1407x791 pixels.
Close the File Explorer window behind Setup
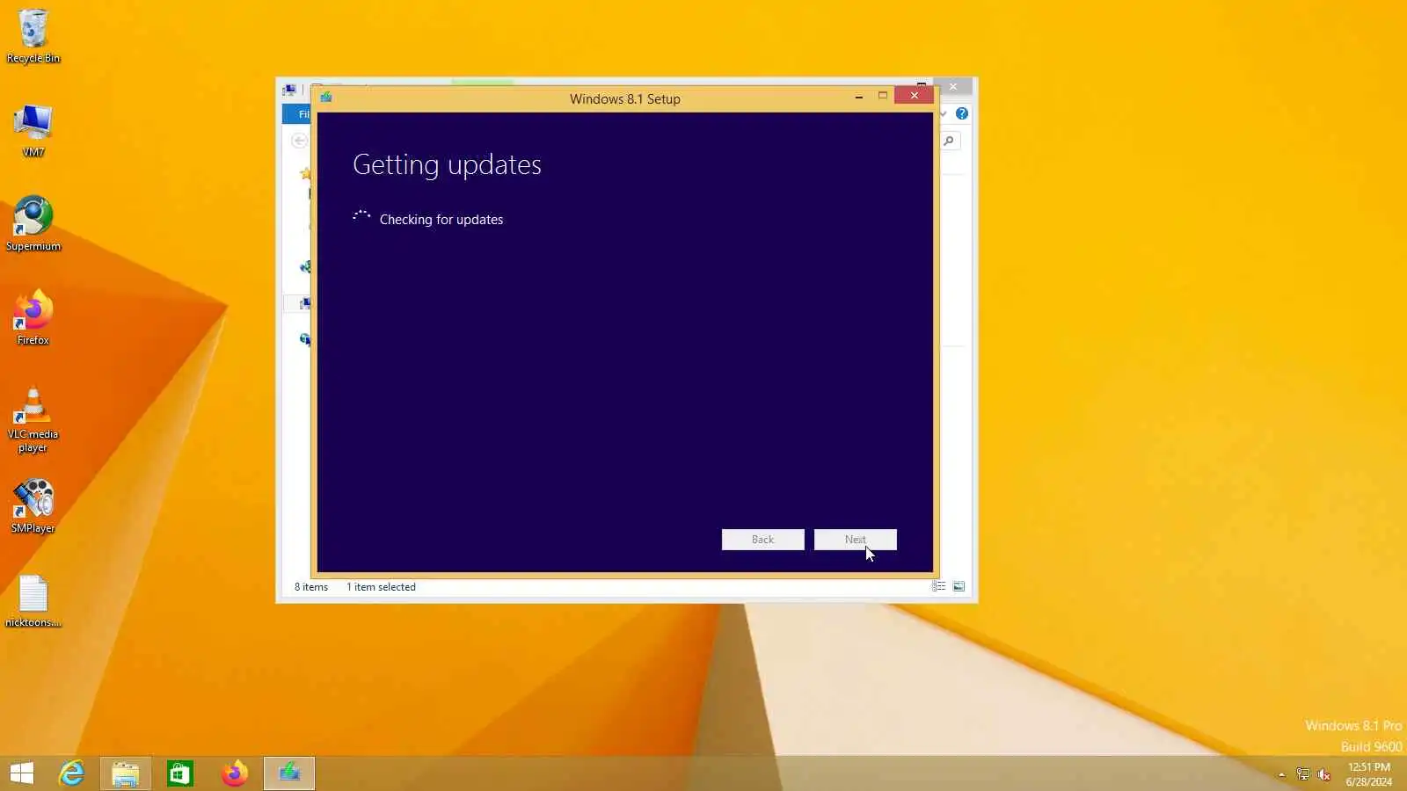pyautogui.click(x=953, y=86)
